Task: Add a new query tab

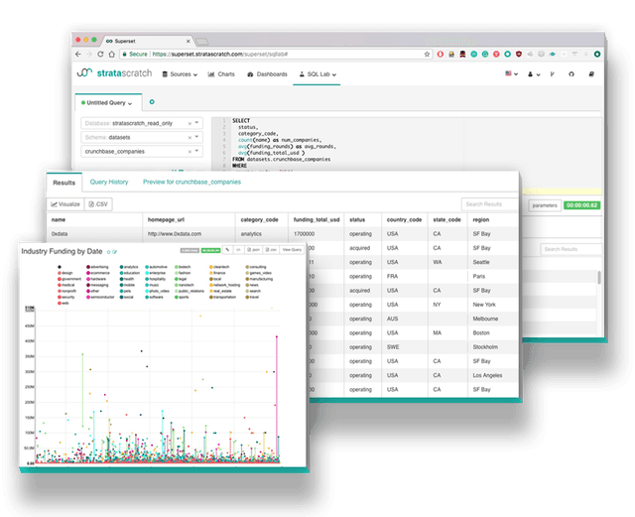Action: pyautogui.click(x=152, y=101)
